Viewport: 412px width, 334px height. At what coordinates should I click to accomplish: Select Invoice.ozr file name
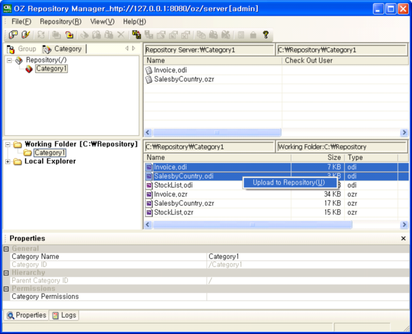point(171,194)
